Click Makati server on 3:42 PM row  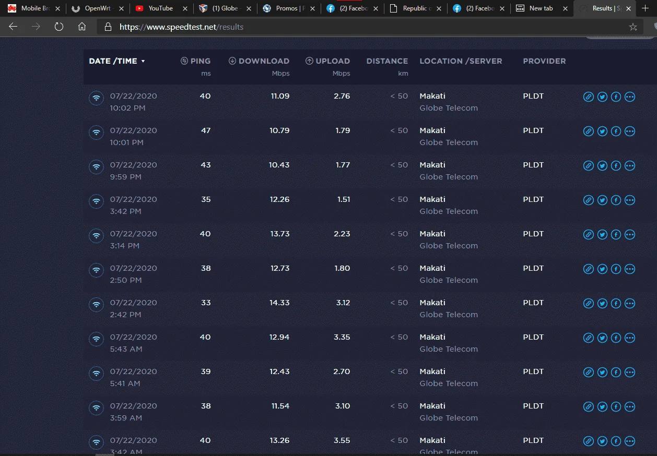[x=432, y=199]
